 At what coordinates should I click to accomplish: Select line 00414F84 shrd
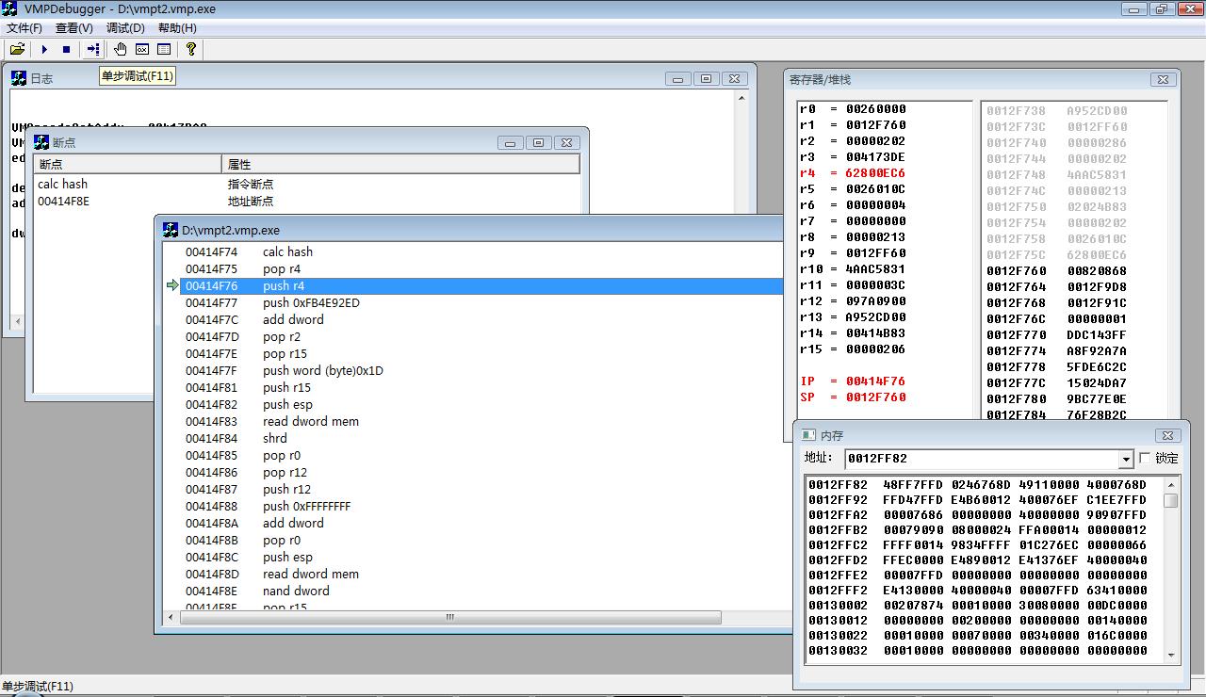(481, 438)
